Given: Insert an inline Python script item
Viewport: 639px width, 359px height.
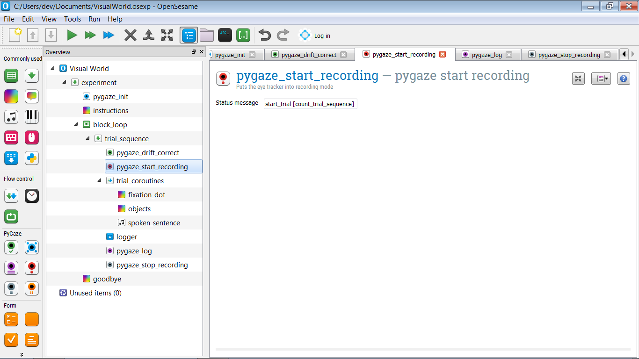Looking at the screenshot, I should [x=31, y=158].
